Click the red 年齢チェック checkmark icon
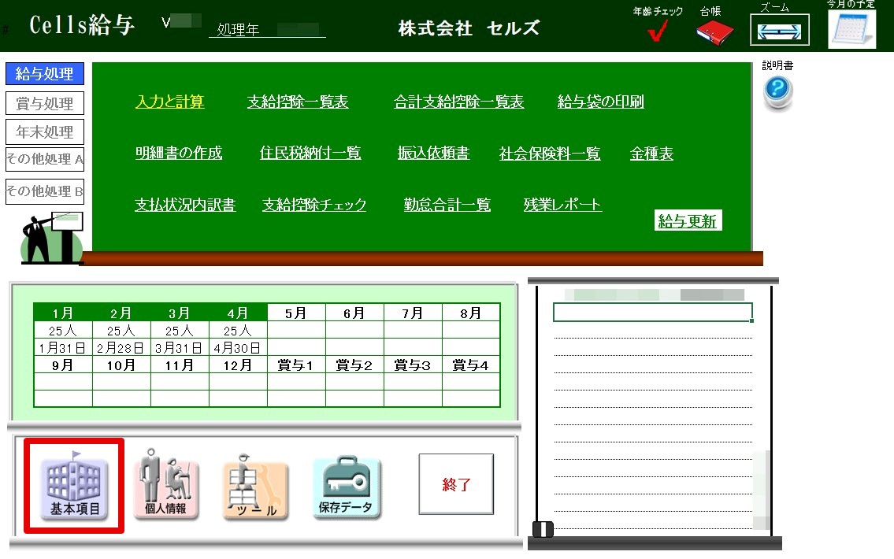This screenshot has height=559, width=894. pyautogui.click(x=658, y=30)
